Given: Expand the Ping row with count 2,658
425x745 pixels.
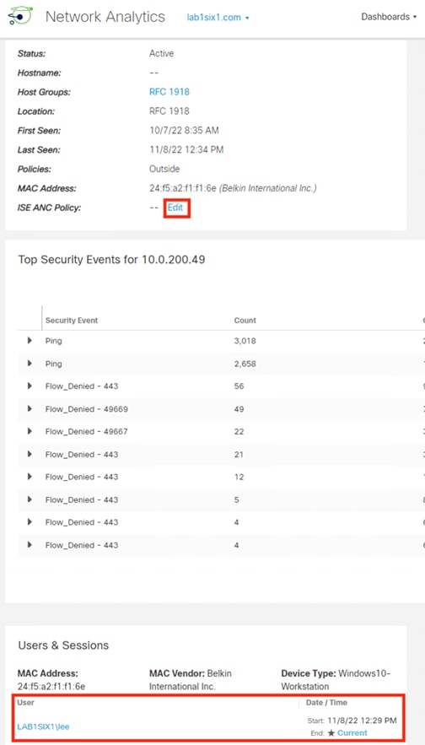Looking at the screenshot, I should [30, 364].
